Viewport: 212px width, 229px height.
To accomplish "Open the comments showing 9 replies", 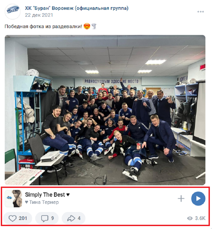I will [x=47, y=218].
